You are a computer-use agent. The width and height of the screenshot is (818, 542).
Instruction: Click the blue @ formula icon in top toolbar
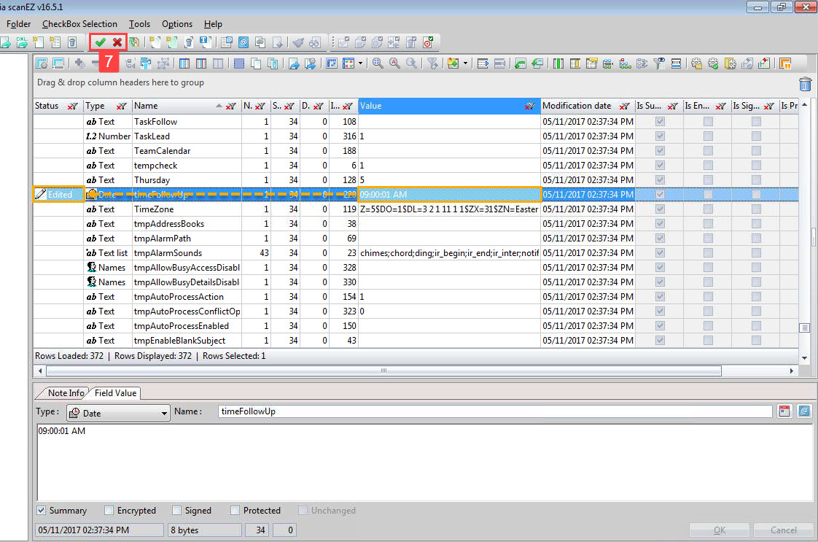click(243, 42)
